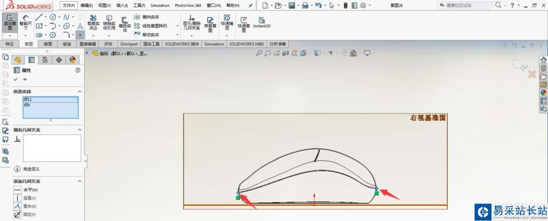Open the DisplayManager tab in the panel
Image resolution: width=548 pixels, height=221 pixels.
(72, 60)
